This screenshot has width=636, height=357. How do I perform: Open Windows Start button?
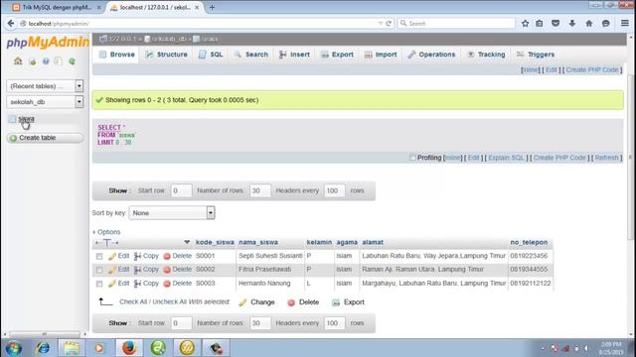[13, 348]
